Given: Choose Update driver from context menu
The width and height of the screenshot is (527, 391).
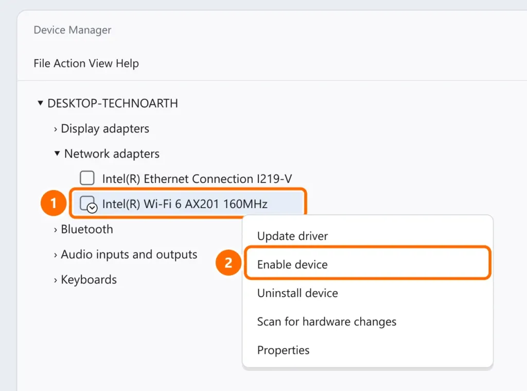Looking at the screenshot, I should click(x=367, y=236).
